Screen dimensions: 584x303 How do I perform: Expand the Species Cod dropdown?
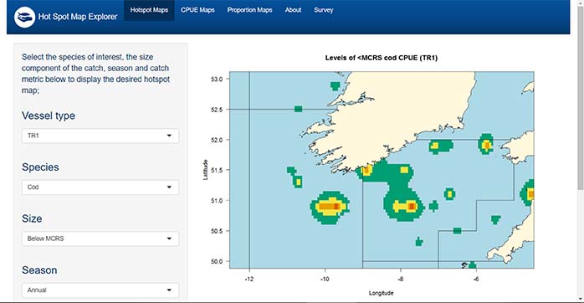pos(100,187)
